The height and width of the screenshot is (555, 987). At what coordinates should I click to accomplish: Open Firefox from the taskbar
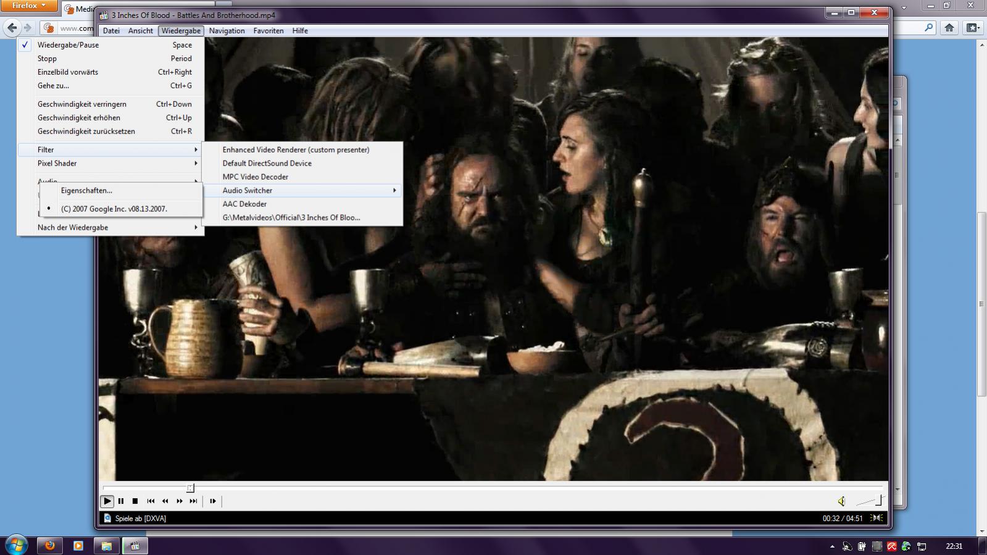[x=49, y=546]
